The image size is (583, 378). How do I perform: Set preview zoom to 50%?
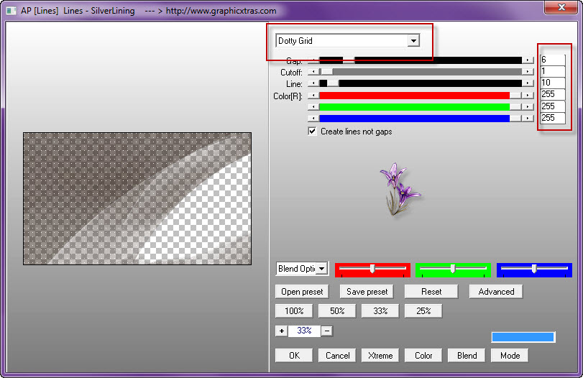(336, 311)
